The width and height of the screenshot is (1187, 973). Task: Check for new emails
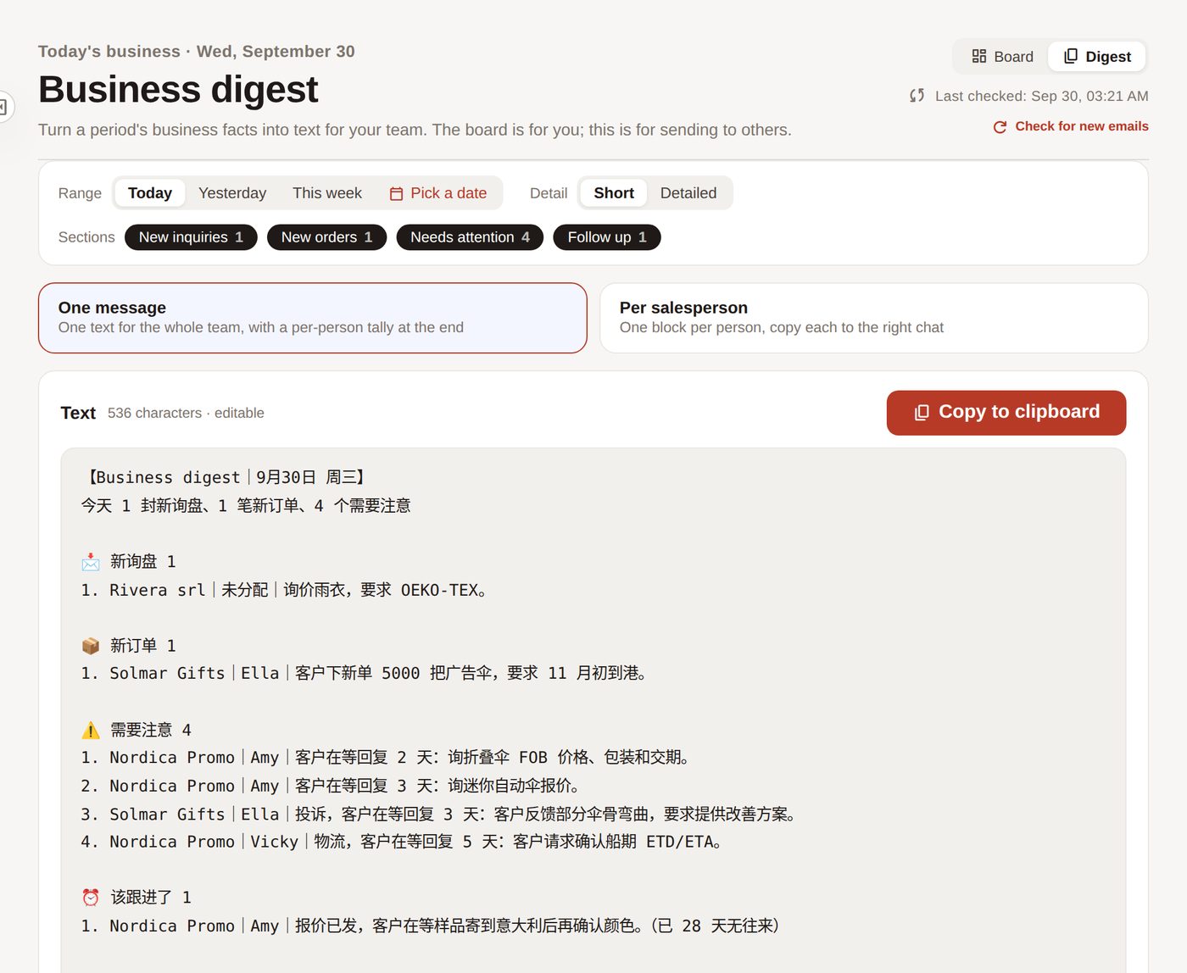[x=1071, y=126]
